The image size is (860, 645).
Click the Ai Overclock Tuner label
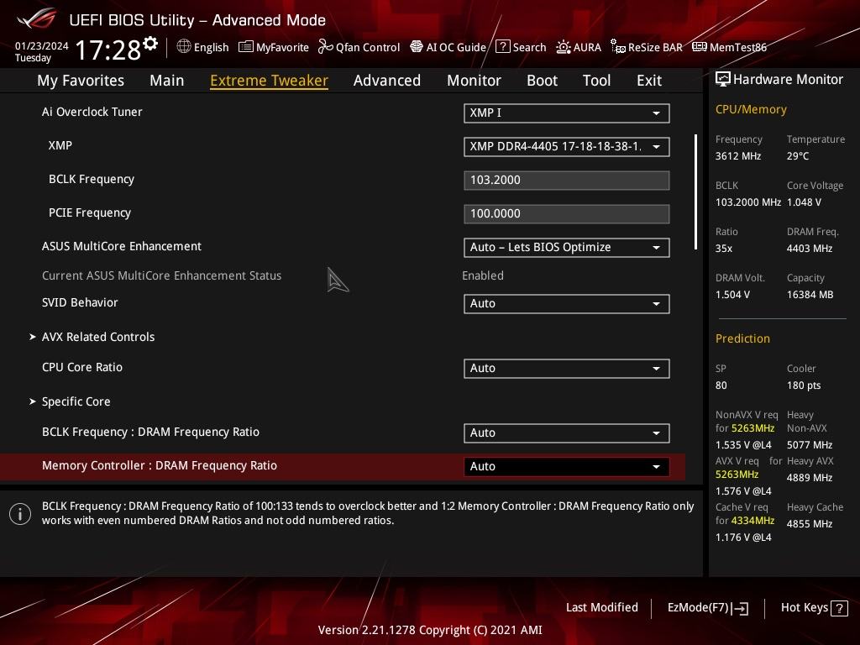coord(92,112)
